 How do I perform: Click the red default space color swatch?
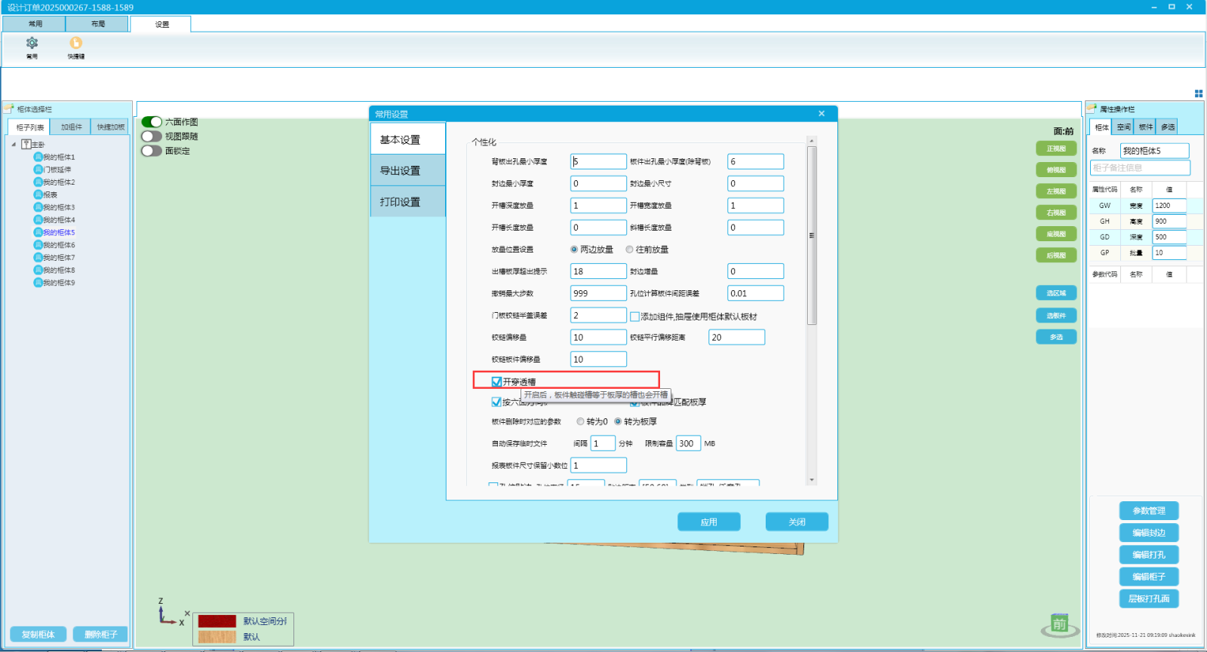point(217,621)
